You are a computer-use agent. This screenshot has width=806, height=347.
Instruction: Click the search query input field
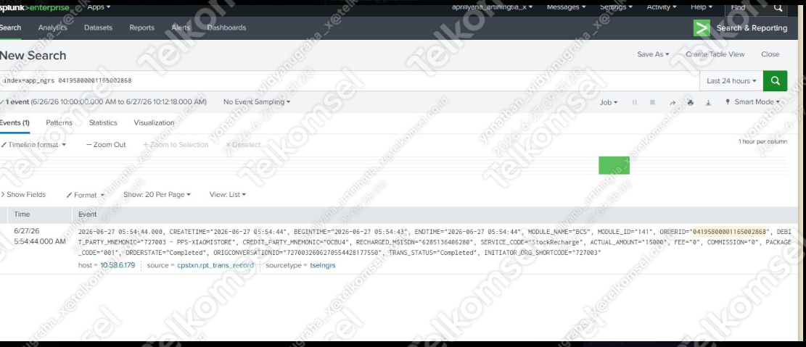pos(350,81)
